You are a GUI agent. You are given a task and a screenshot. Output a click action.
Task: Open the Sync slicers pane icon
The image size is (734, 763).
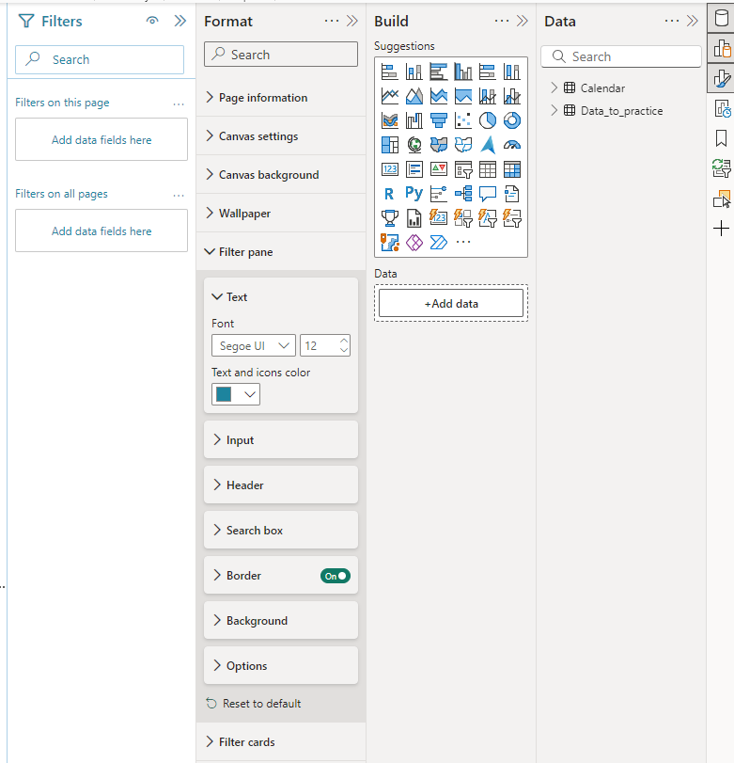tap(722, 168)
